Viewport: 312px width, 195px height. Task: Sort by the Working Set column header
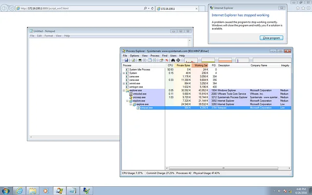click(x=200, y=65)
